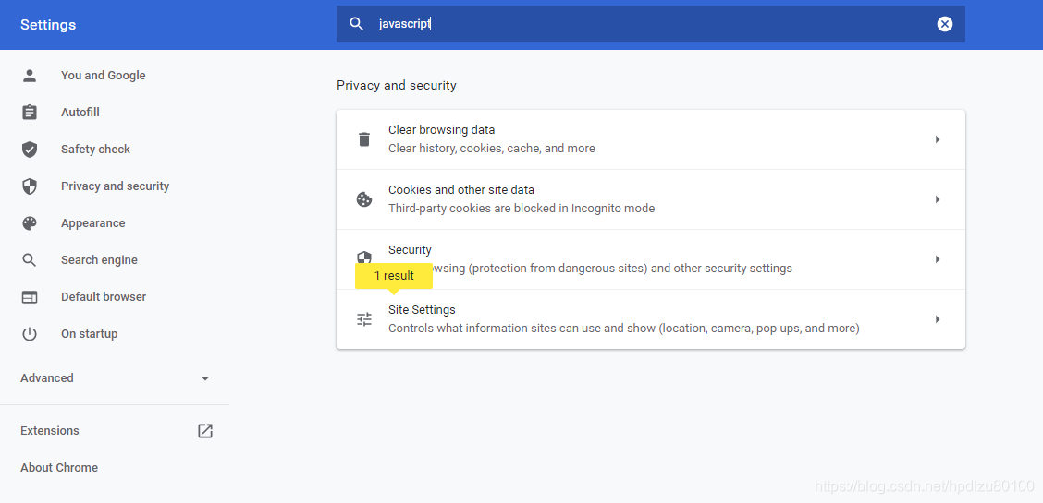This screenshot has width=1043, height=503.
Task: Click Third-party cookies blocked in Incognito text
Action: tap(521, 209)
